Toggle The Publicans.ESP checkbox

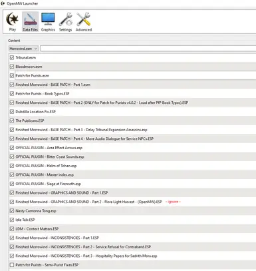[12, 121]
